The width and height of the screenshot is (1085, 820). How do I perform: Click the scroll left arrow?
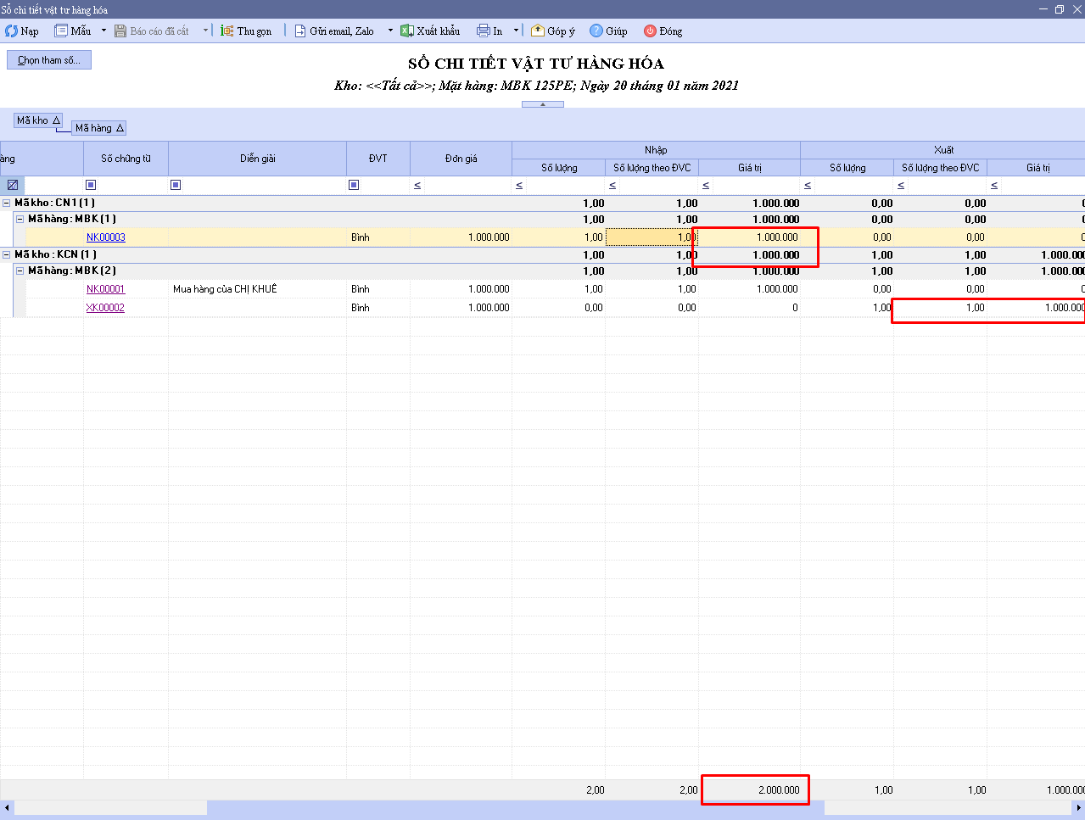tap(7, 809)
